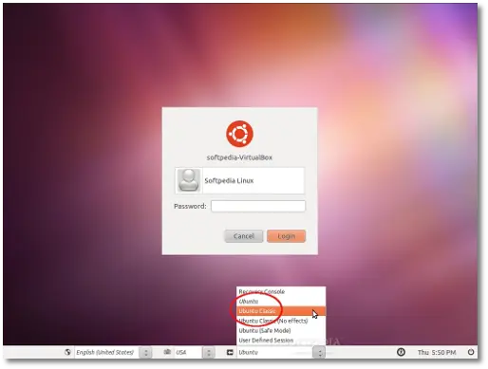Choose Recovery Console session

coord(281,291)
